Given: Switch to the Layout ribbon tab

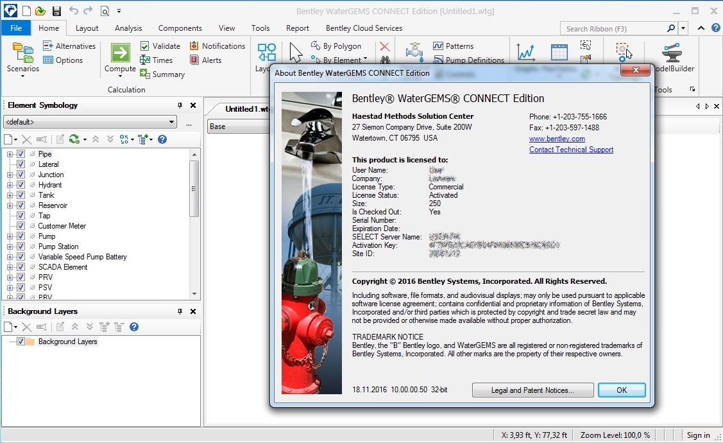Looking at the screenshot, I should pyautogui.click(x=87, y=28).
